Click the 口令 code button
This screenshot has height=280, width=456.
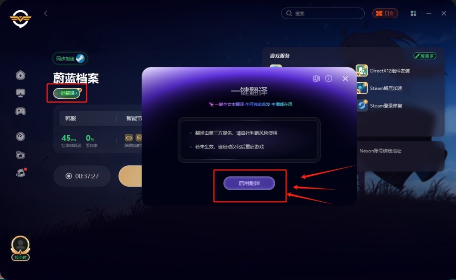pyautogui.click(x=385, y=13)
